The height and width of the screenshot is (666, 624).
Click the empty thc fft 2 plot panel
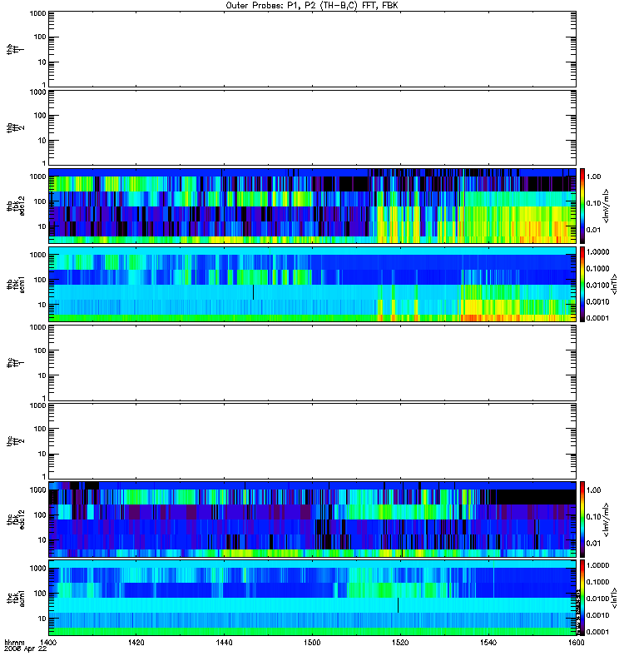312,441
